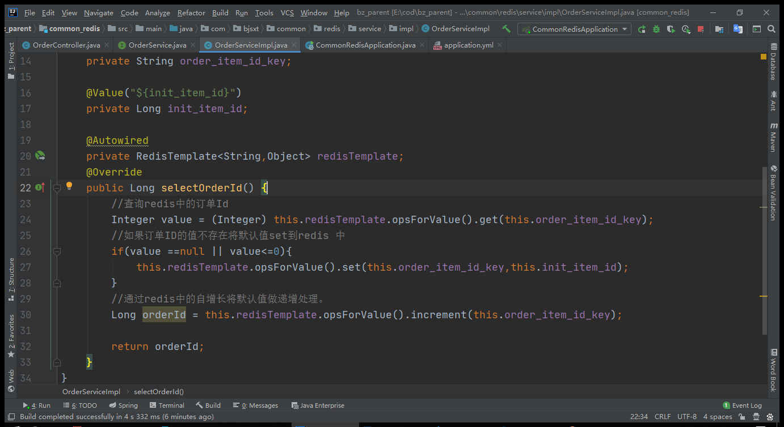Screen dimensions: 784x427
Task: Open the Project Structure dialog icon
Action: coord(719,29)
